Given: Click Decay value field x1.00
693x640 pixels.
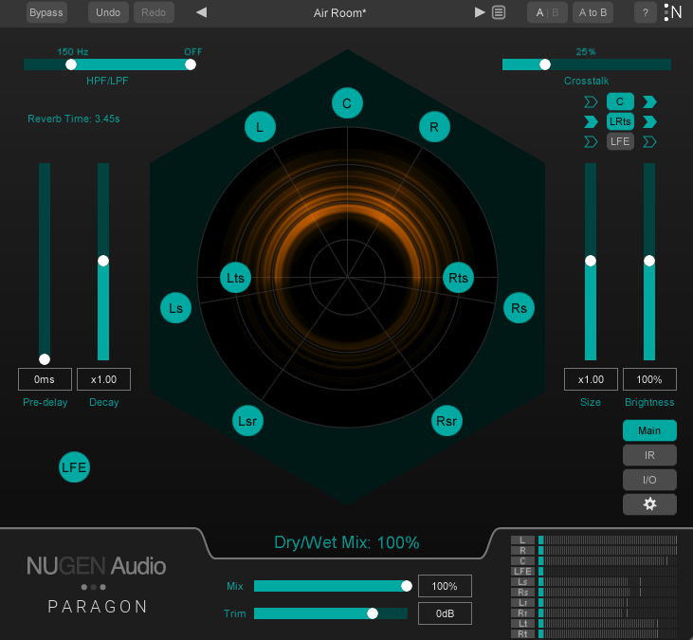Looking at the screenshot, I should [x=103, y=379].
